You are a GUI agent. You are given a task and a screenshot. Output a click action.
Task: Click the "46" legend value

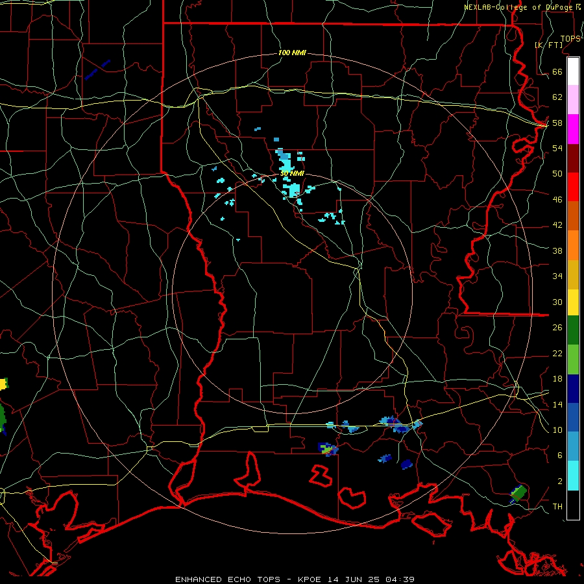(557, 200)
